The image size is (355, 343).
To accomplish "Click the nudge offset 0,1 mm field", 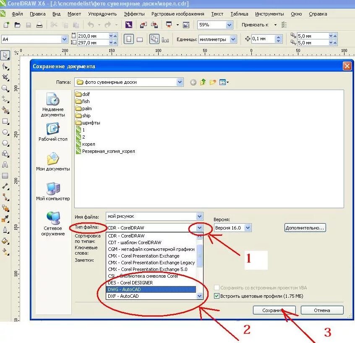I will 263,39.
